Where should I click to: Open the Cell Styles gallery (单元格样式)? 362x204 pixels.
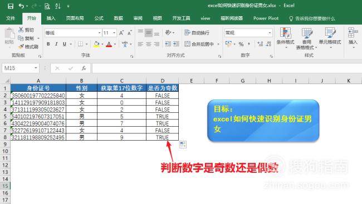(330, 38)
